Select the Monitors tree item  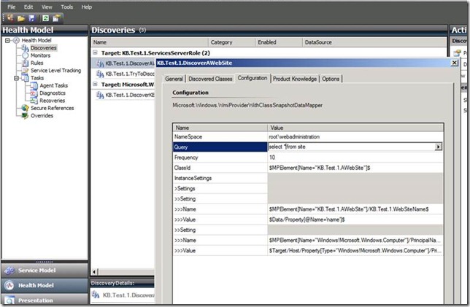(40, 55)
